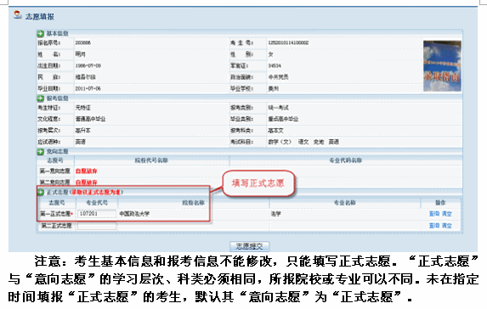Viewport: 487px width, 309px height.
Task: Select the 专业代码名称 column header
Action: (x=346, y=160)
